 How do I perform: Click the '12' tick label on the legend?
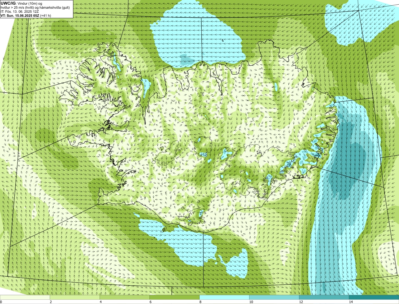[301, 302]
